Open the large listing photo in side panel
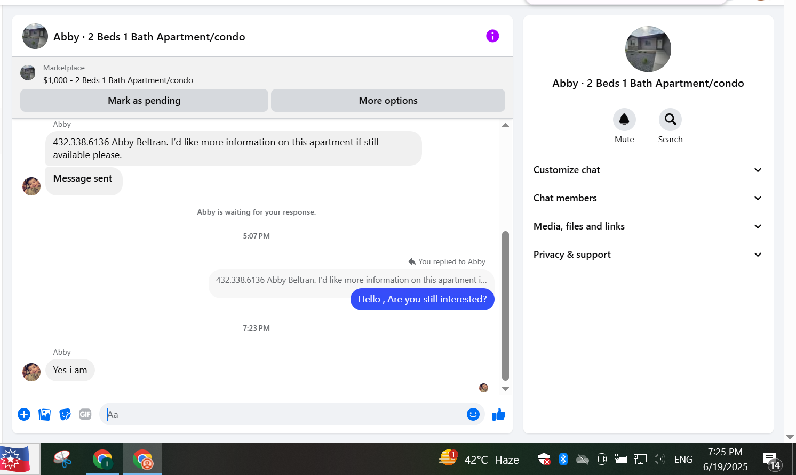Image resolution: width=796 pixels, height=475 pixels. point(648,49)
